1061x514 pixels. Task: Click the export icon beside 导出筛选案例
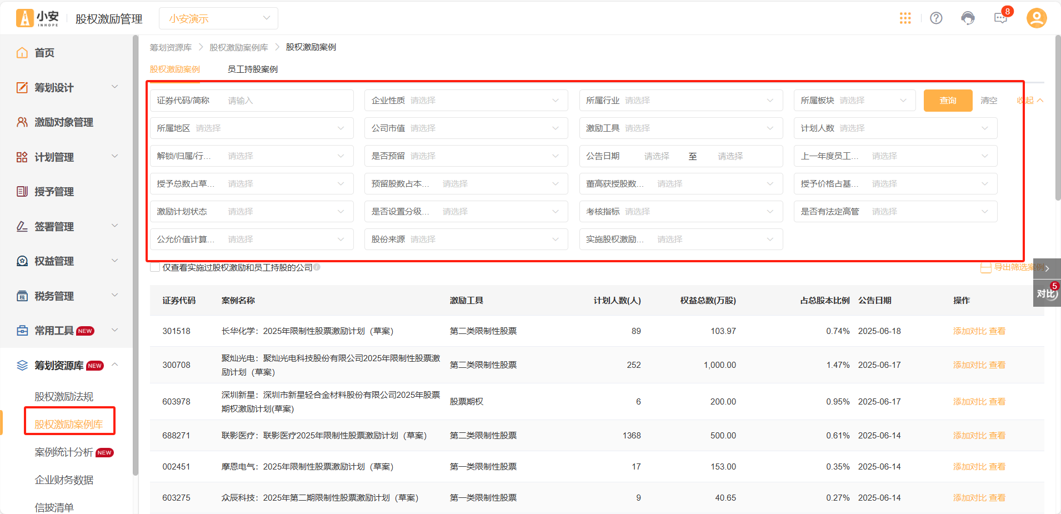tap(986, 268)
